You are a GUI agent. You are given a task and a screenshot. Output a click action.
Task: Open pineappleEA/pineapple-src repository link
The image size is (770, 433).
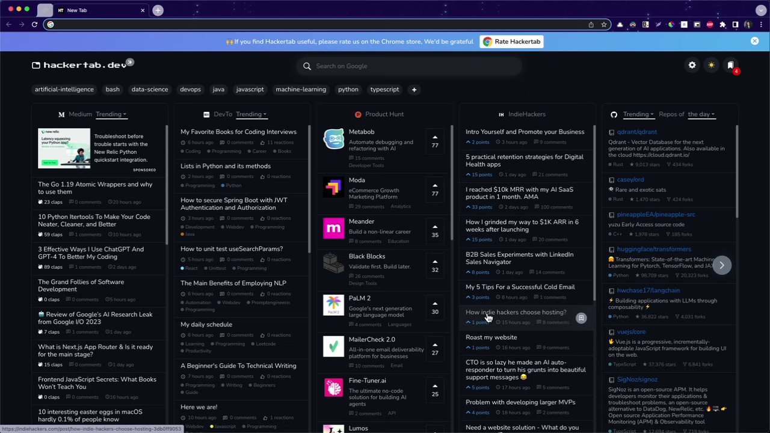(656, 214)
